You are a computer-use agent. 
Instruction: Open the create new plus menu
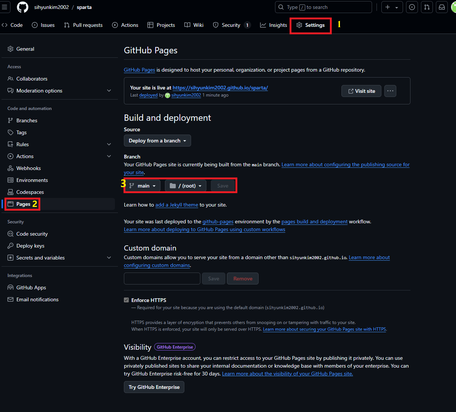tap(392, 7)
